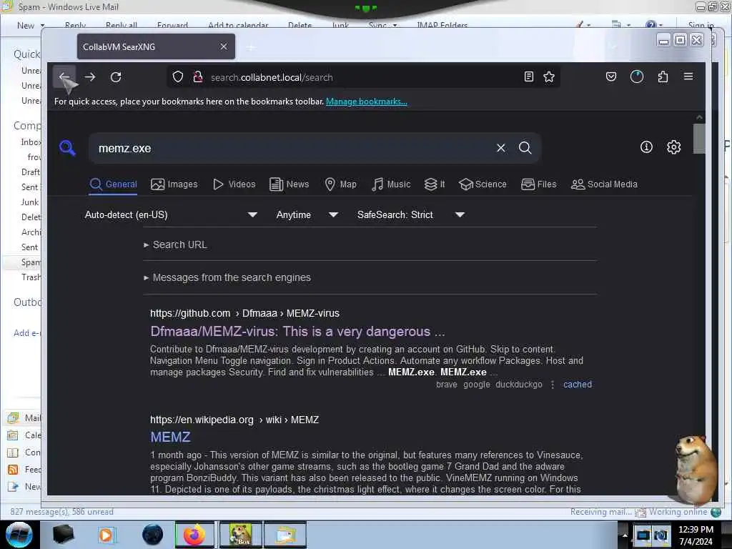This screenshot has height=549, width=732.
Task: Select the General search category
Action: [x=114, y=184]
